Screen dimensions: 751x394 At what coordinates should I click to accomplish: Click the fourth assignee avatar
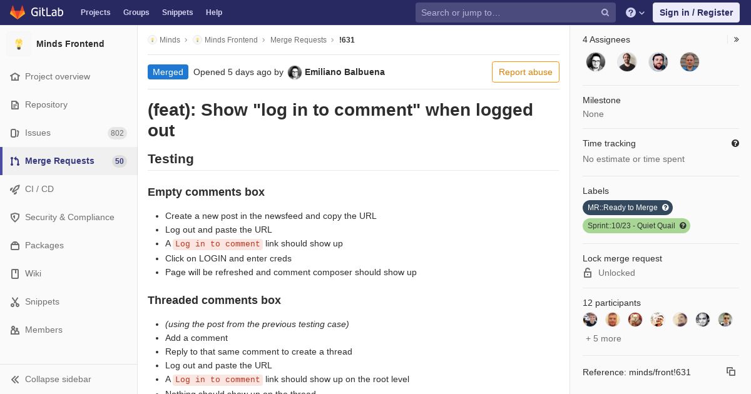pos(690,62)
